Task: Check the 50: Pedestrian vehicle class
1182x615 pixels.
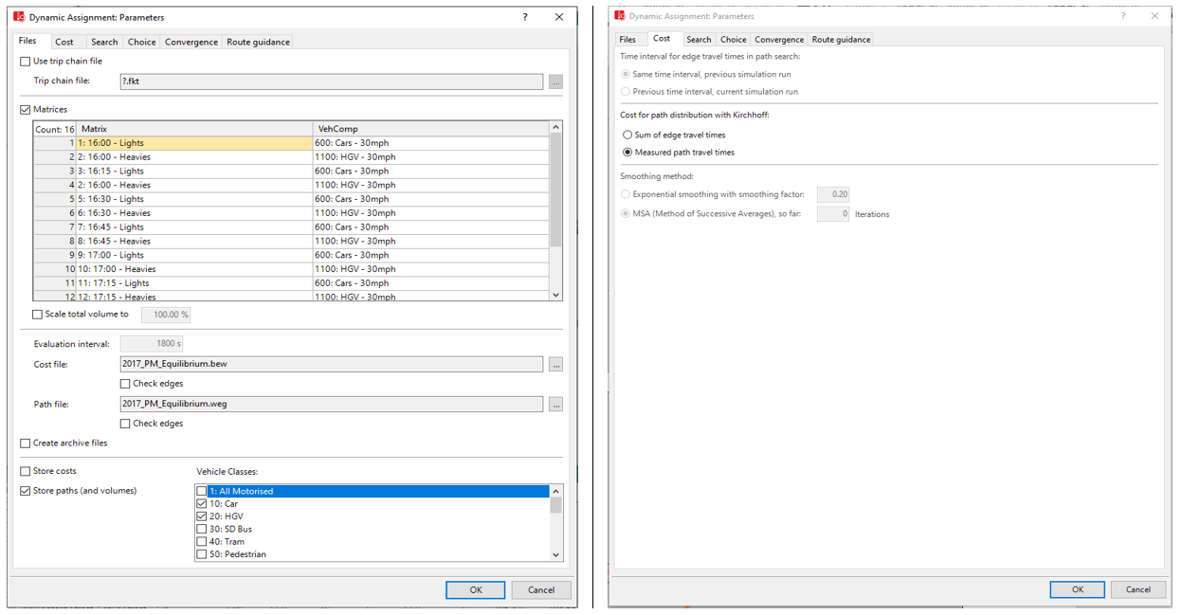Action: (x=201, y=554)
